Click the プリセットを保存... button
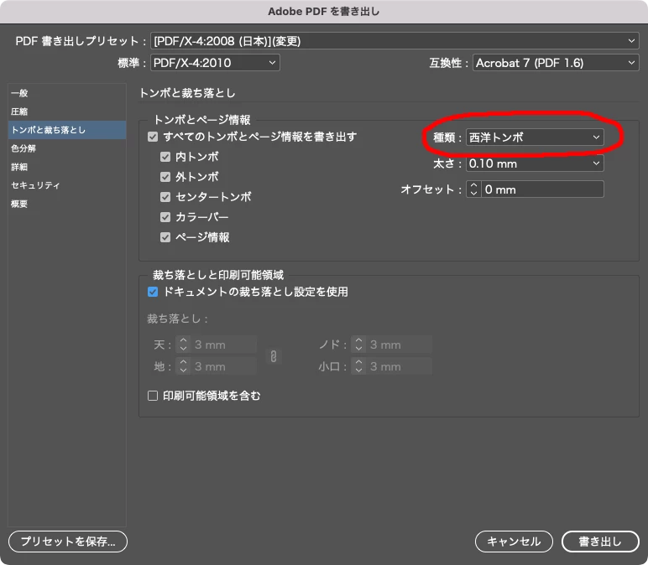Viewport: 648px width, 565px height. (68, 542)
